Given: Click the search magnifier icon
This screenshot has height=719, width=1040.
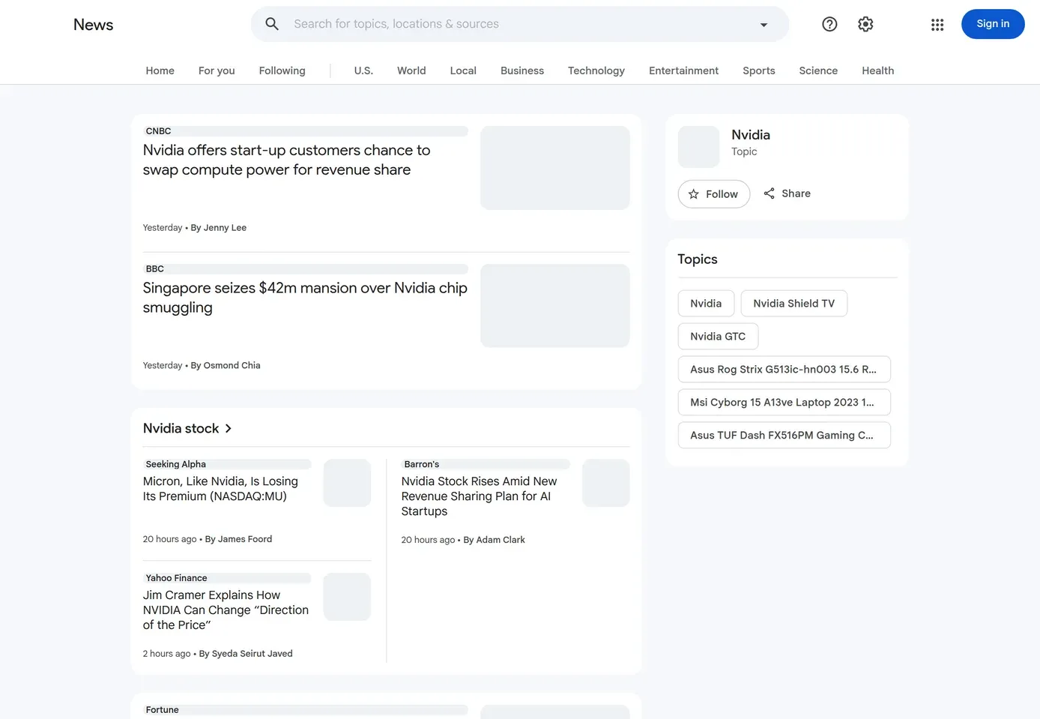Looking at the screenshot, I should point(272,24).
